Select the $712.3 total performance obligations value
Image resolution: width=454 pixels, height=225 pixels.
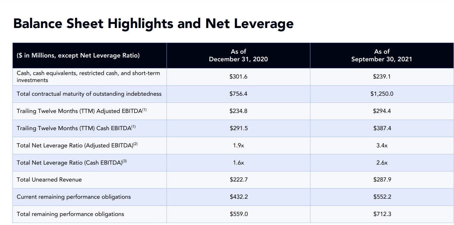[382, 214]
